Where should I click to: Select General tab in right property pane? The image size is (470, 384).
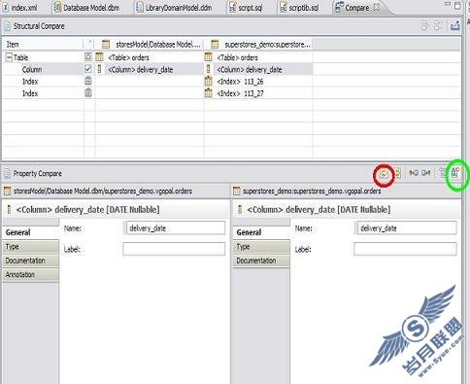pos(261,232)
